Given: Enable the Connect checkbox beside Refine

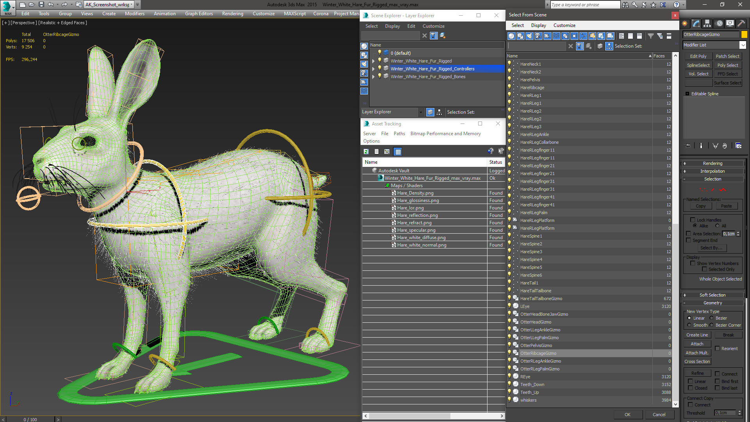Looking at the screenshot, I should click(717, 374).
